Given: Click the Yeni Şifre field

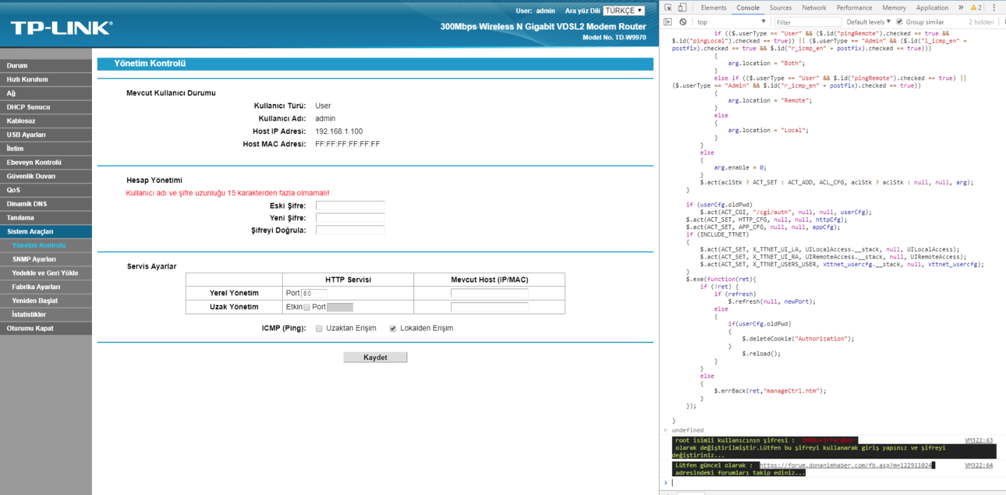Looking at the screenshot, I should (x=350, y=218).
